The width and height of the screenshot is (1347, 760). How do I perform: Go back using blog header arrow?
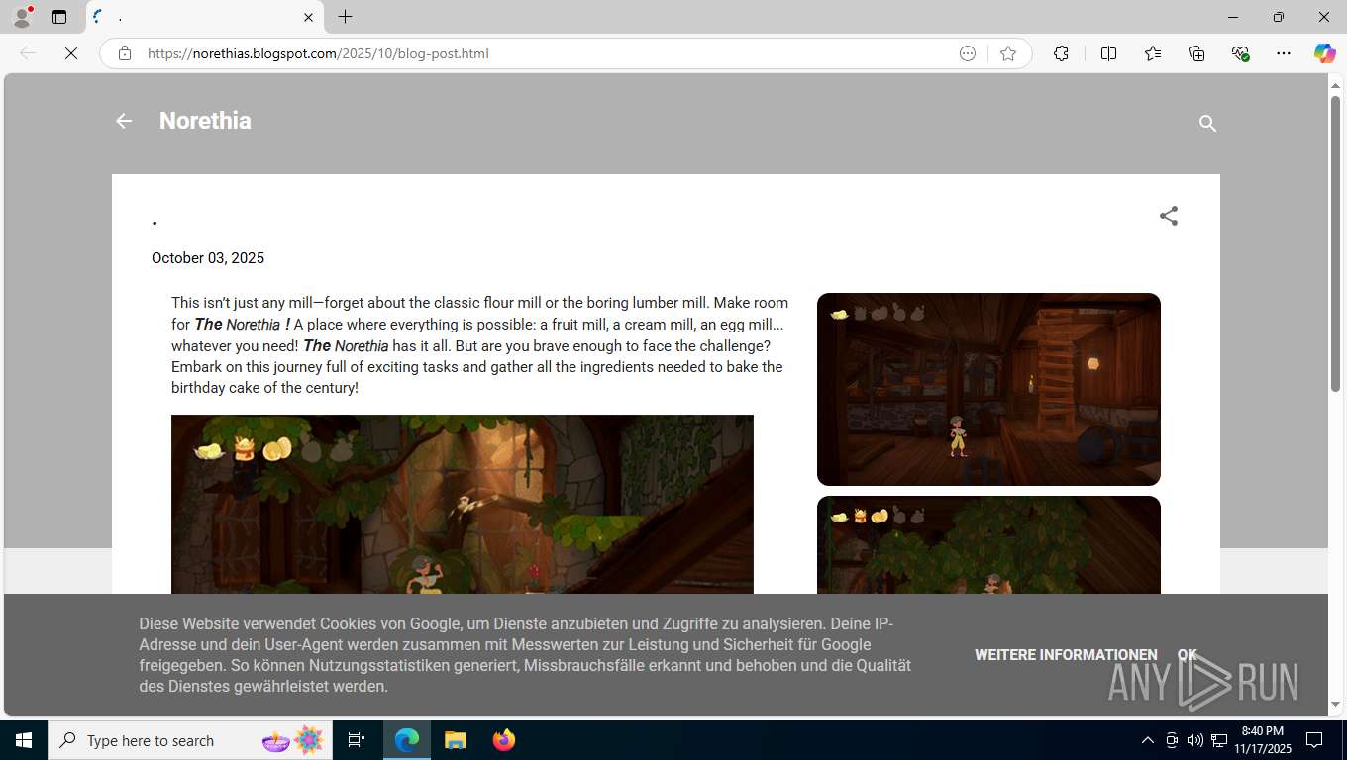[124, 121]
